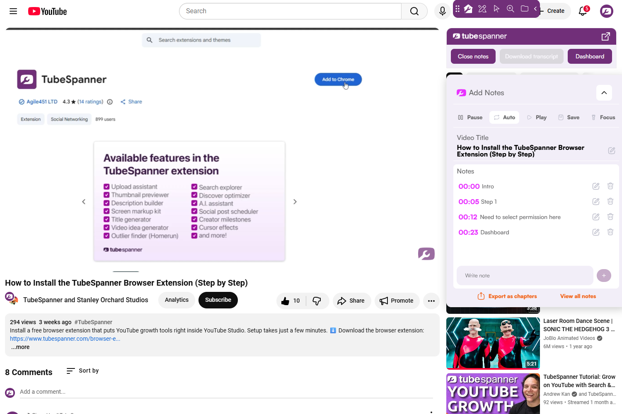Save the notes

(569, 118)
